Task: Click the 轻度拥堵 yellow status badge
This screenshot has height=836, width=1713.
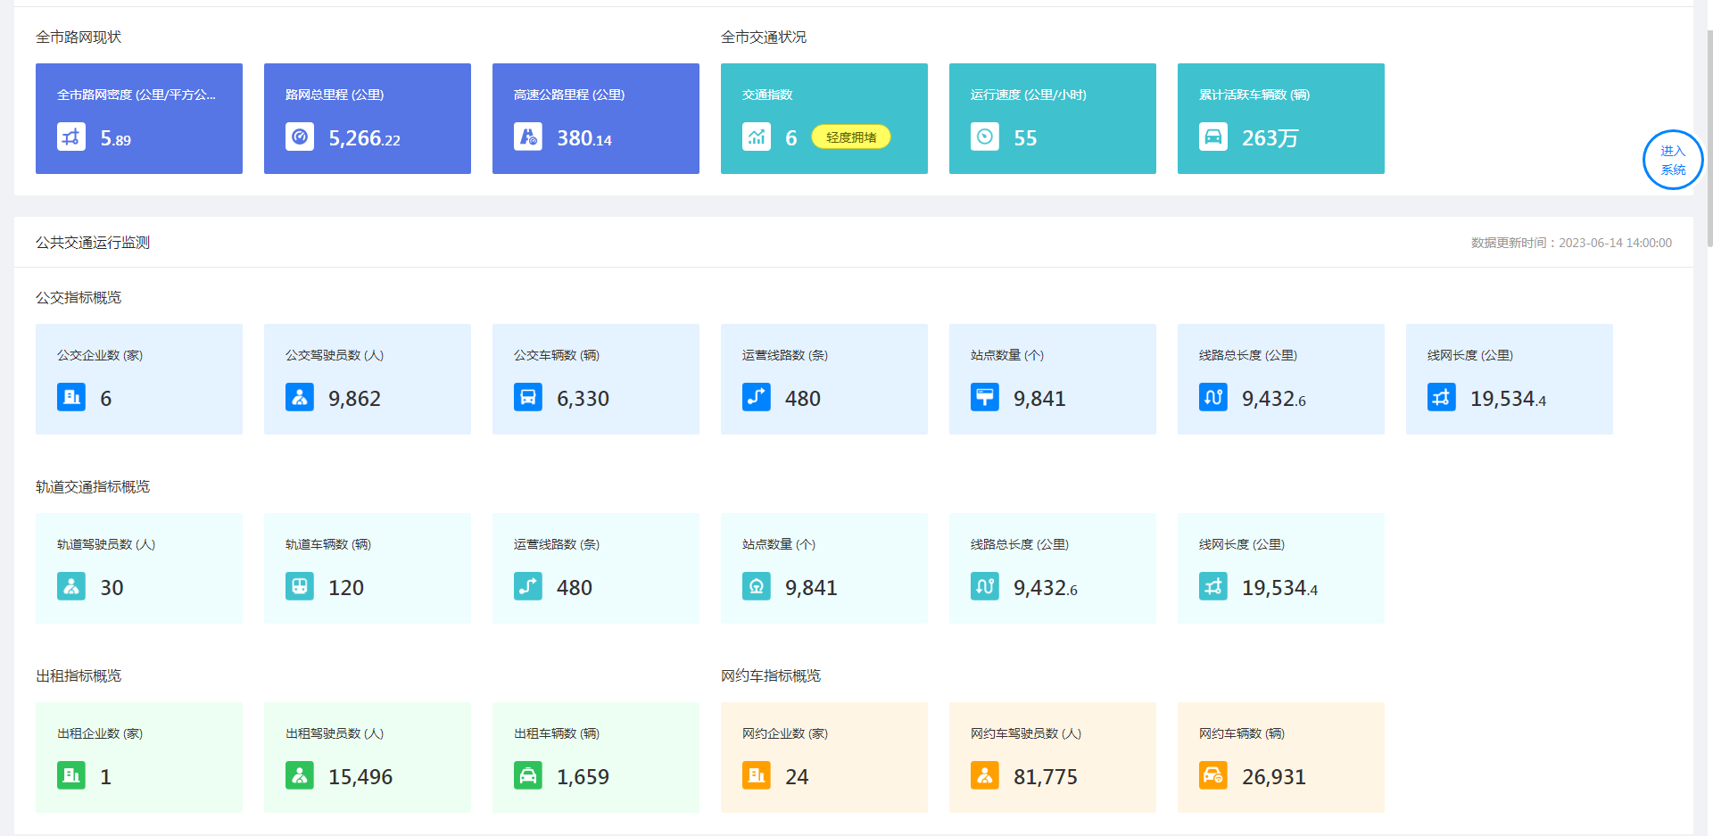Action: coord(850,137)
